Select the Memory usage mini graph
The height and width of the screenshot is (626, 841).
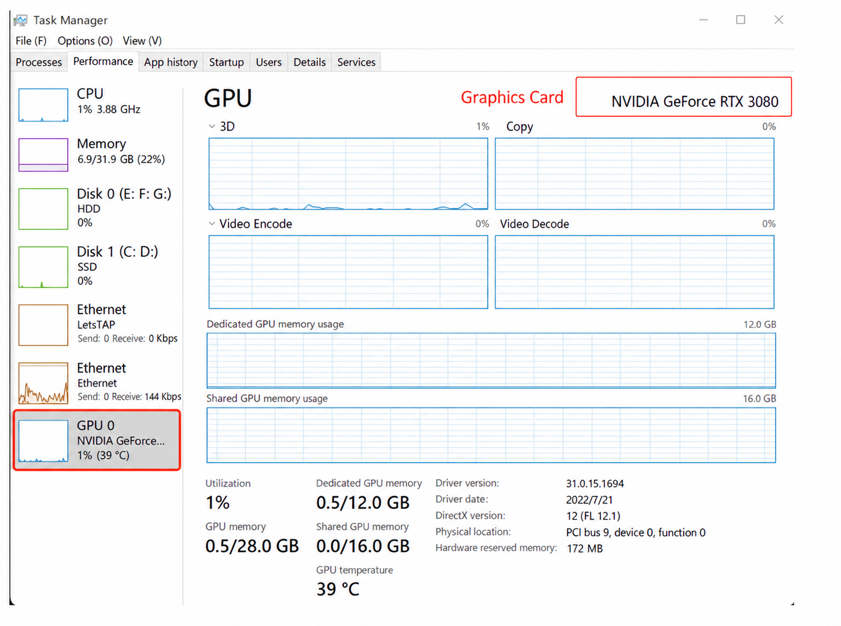coord(43,155)
